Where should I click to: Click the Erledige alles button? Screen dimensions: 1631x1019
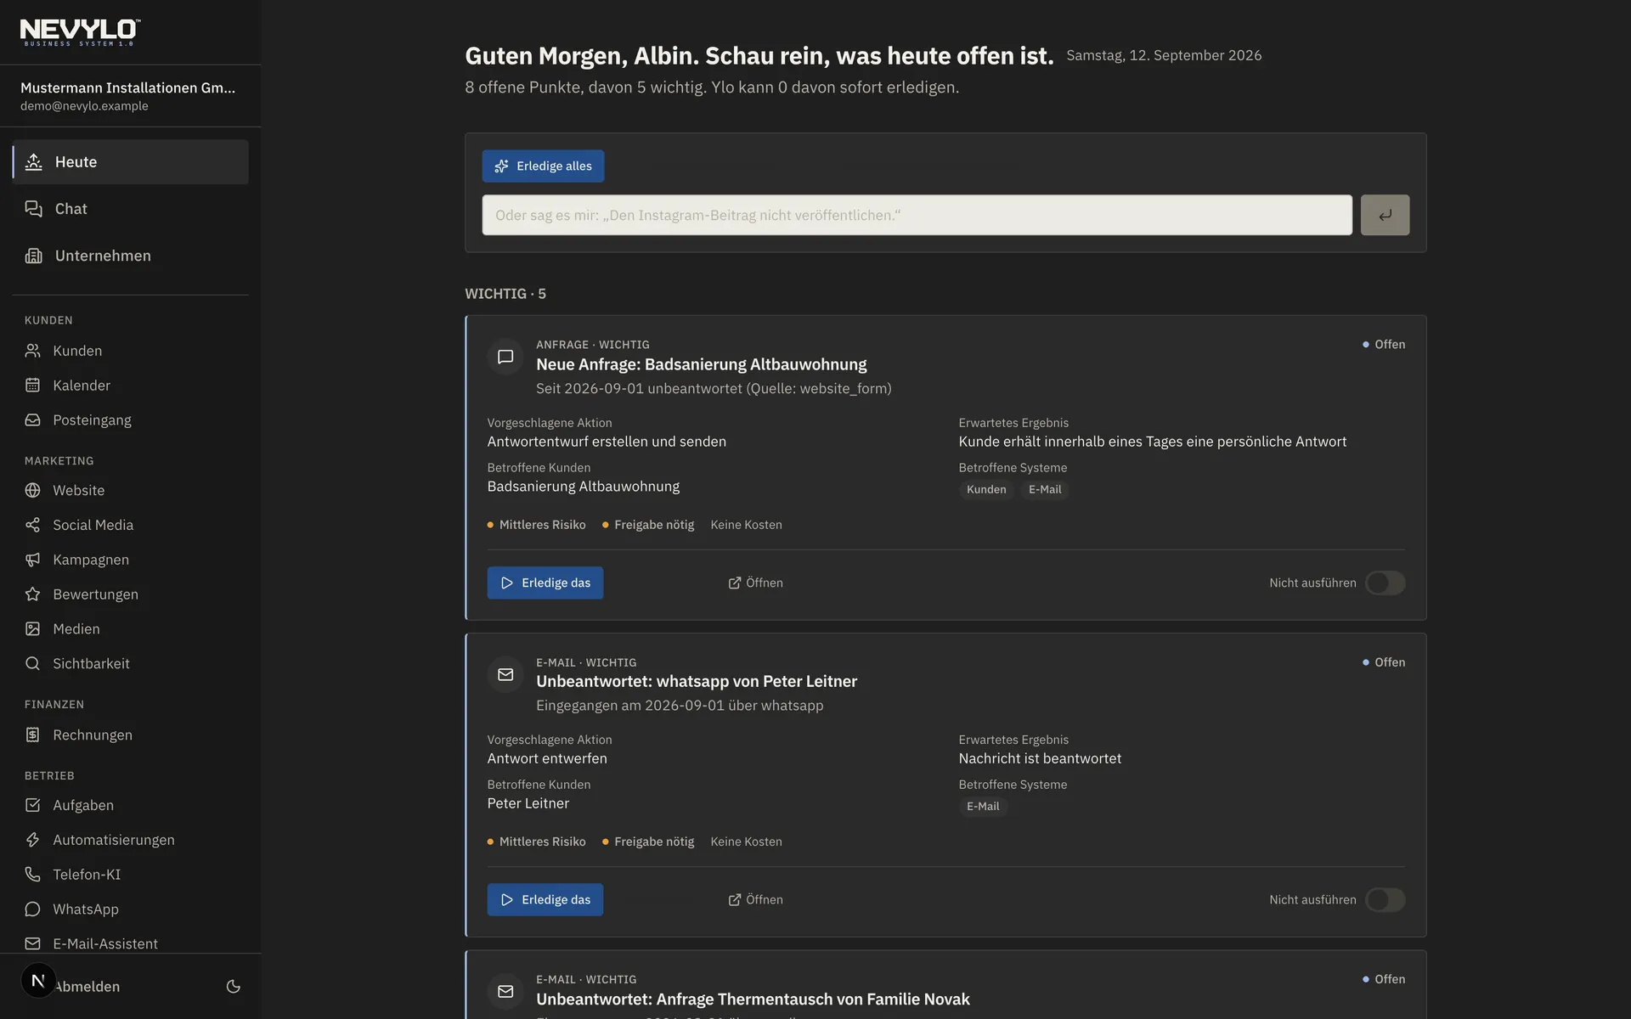(x=543, y=166)
